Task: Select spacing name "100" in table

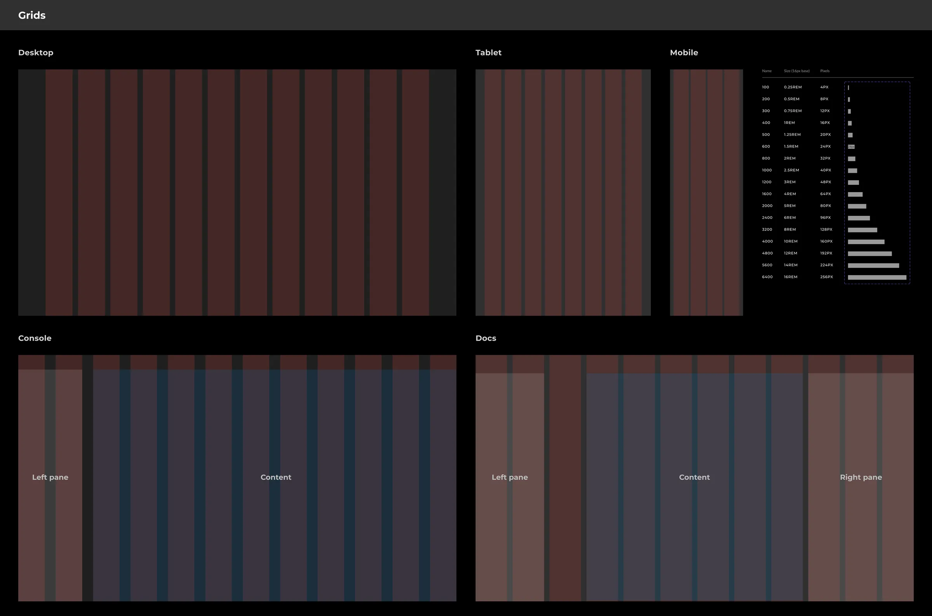Action: click(765, 87)
